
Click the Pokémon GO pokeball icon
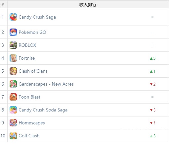click(x=13, y=32)
